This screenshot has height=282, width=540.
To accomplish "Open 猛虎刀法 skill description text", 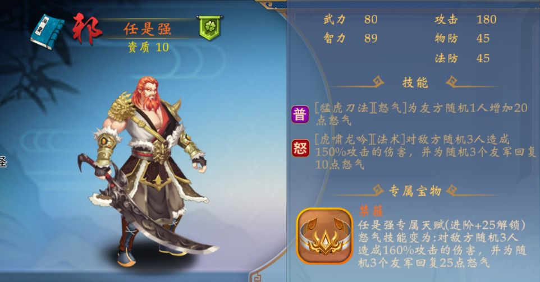I will pyautogui.click(x=421, y=114).
